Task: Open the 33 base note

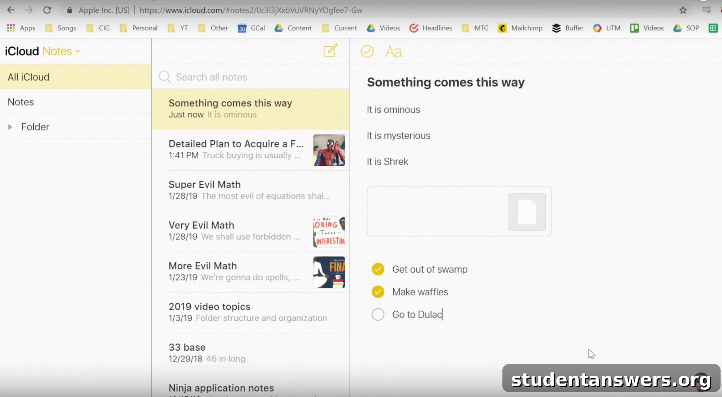Action: coord(250,353)
